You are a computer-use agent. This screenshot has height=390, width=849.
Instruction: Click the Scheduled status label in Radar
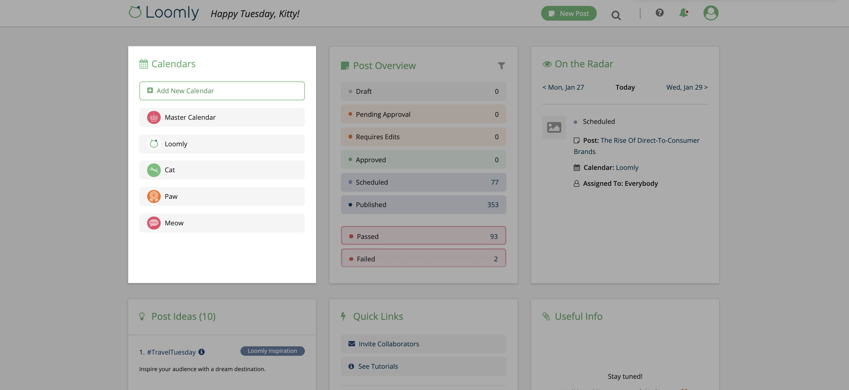598,122
